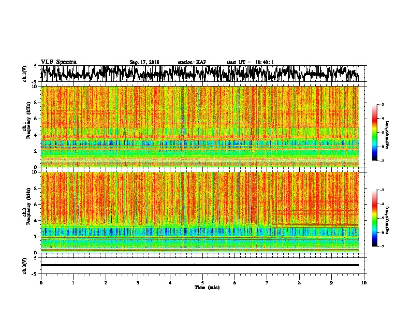
Task: Click tick label "10" on the Time axis
Action: tap(364, 283)
